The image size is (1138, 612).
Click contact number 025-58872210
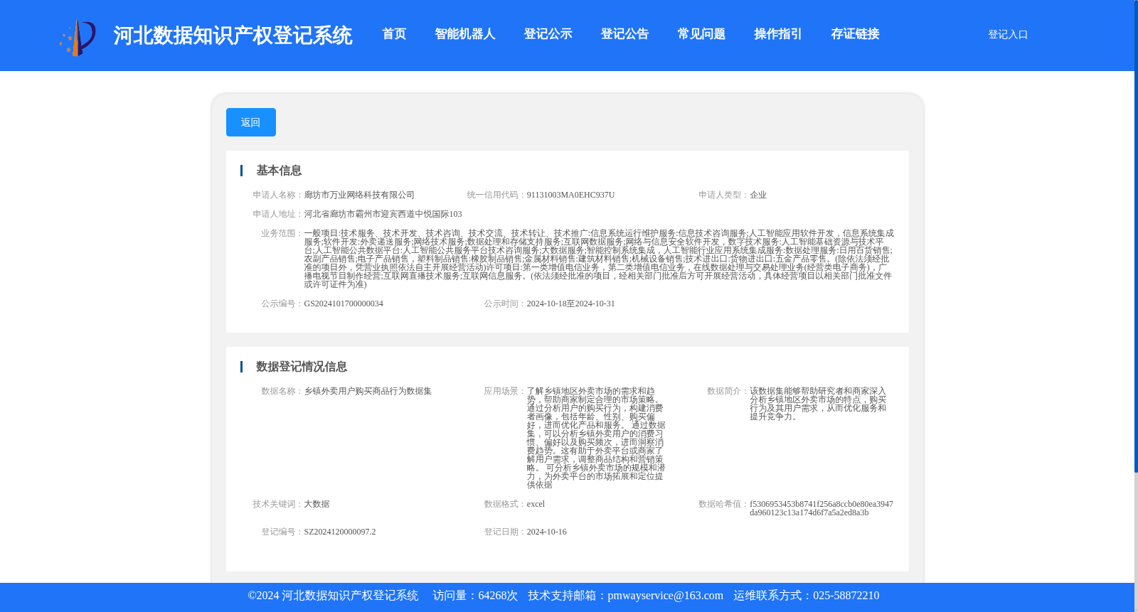[846, 596]
